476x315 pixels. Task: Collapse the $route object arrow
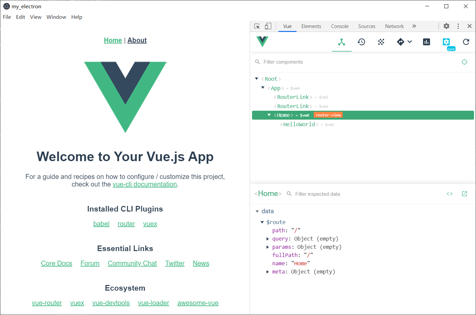(x=262, y=222)
